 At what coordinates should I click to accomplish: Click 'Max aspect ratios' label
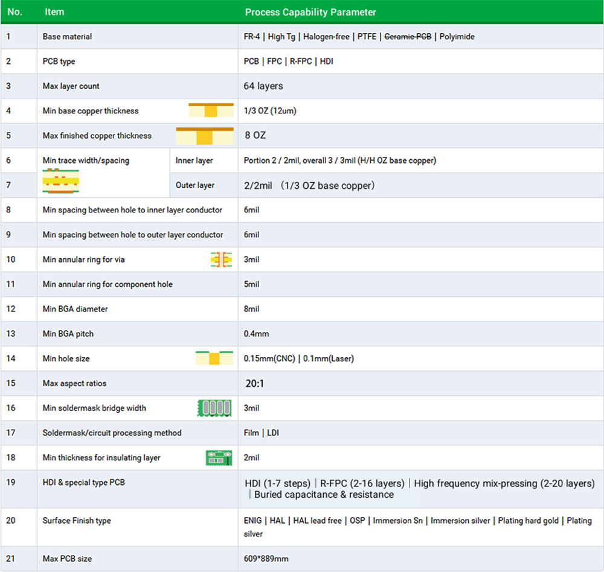coord(74,383)
